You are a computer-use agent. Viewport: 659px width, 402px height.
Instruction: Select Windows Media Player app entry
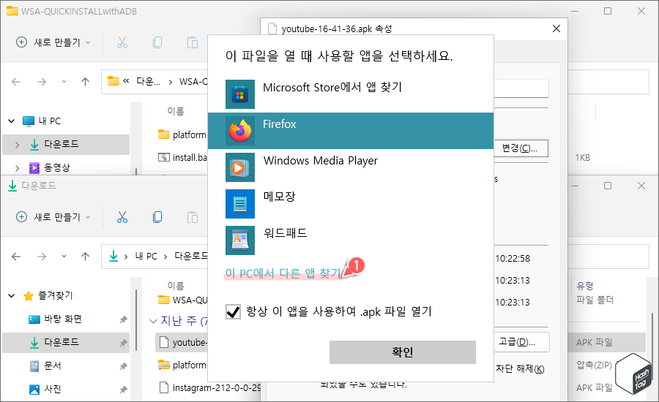(x=351, y=167)
